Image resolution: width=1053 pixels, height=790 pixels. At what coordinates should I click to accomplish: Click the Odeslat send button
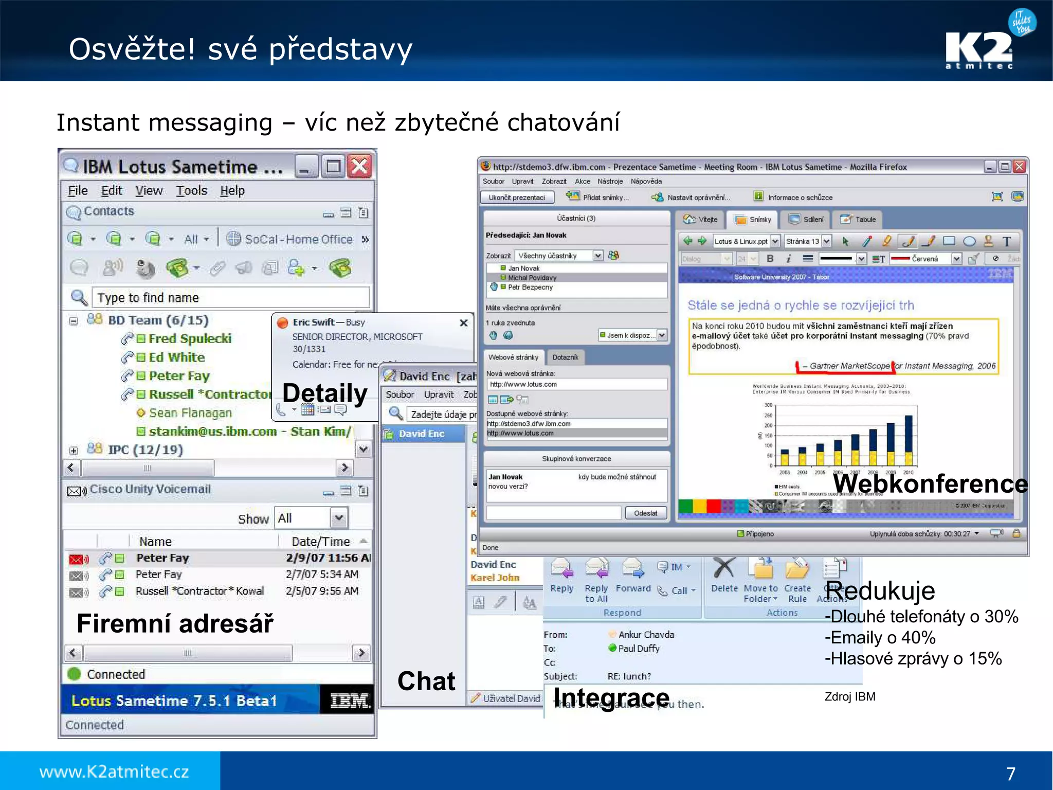click(646, 513)
